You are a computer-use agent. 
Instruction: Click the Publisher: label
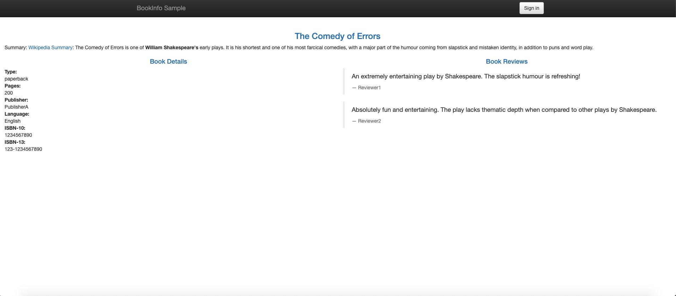tap(16, 100)
